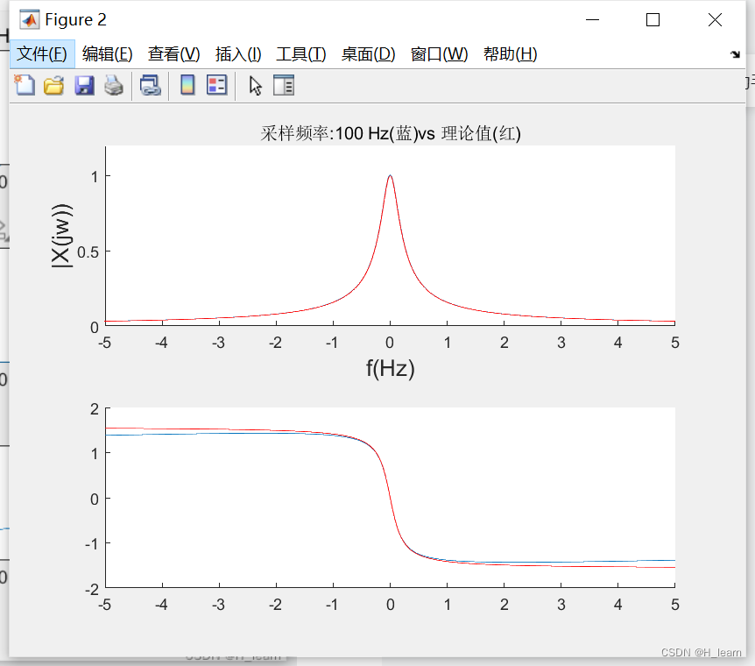Select the Edit Plot arrow tool
The width and height of the screenshot is (755, 666).
point(255,86)
